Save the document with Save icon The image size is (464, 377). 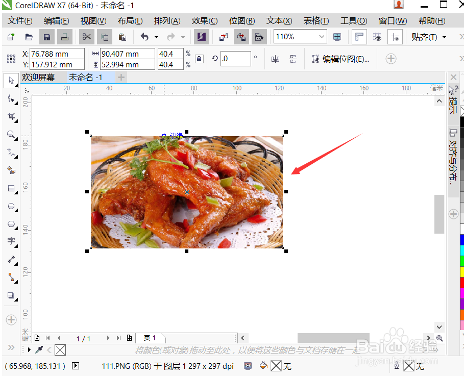click(47, 37)
